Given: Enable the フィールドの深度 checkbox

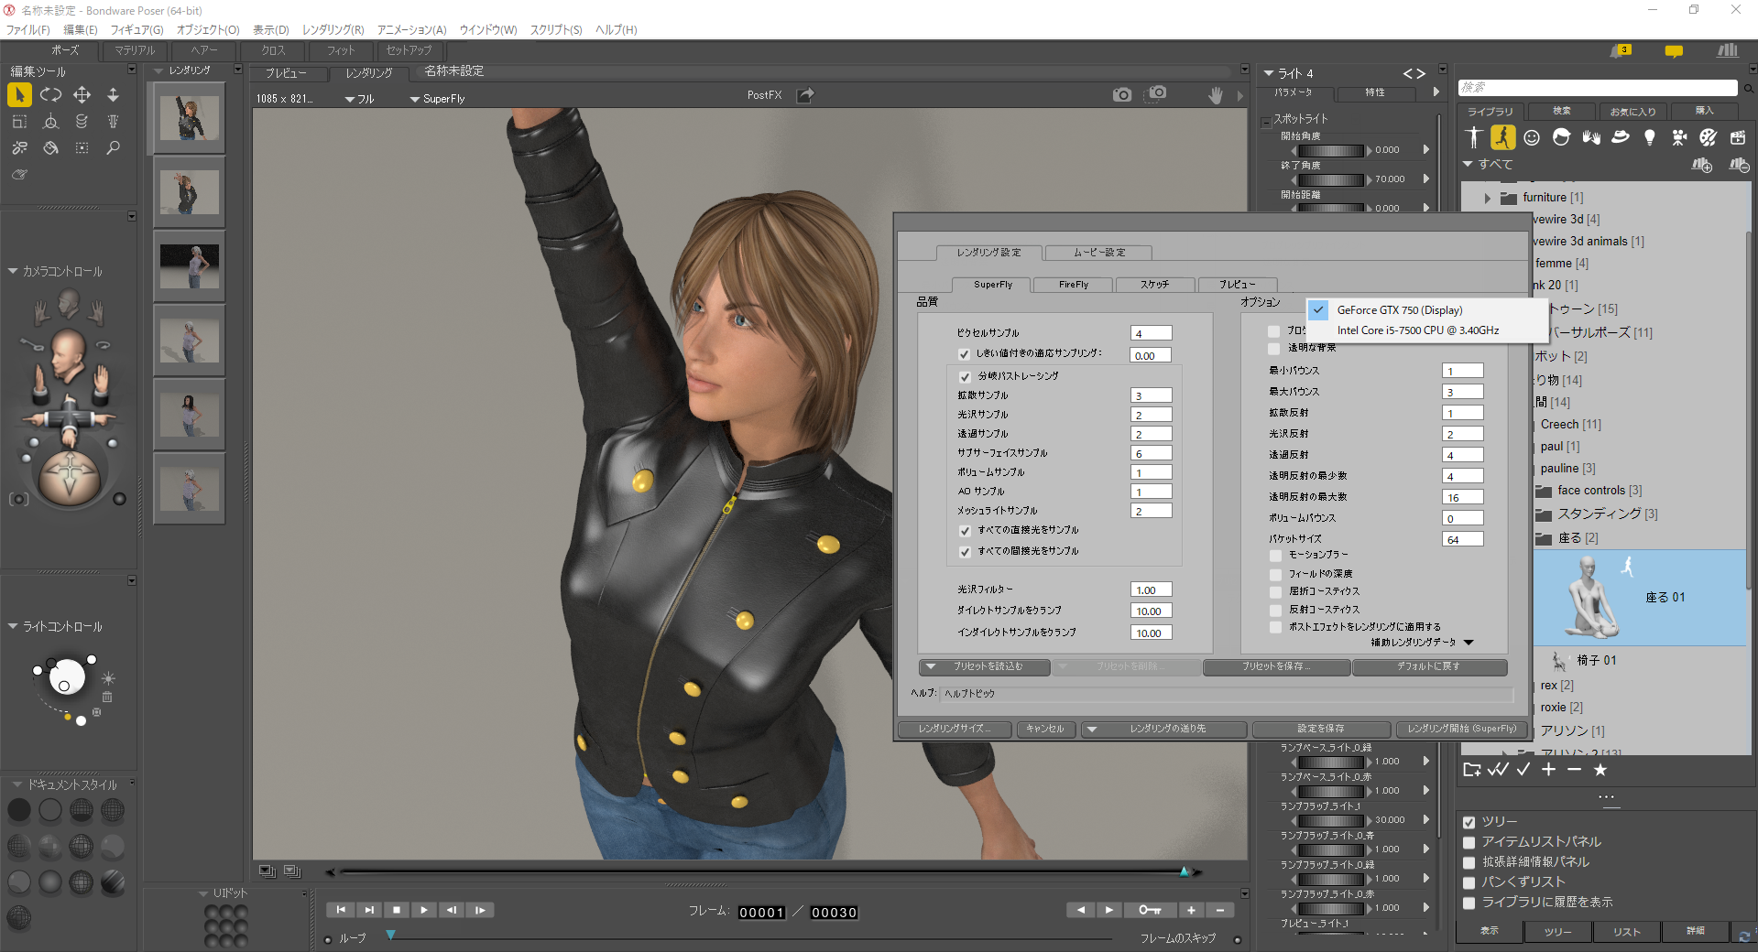Looking at the screenshot, I should tap(1275, 574).
